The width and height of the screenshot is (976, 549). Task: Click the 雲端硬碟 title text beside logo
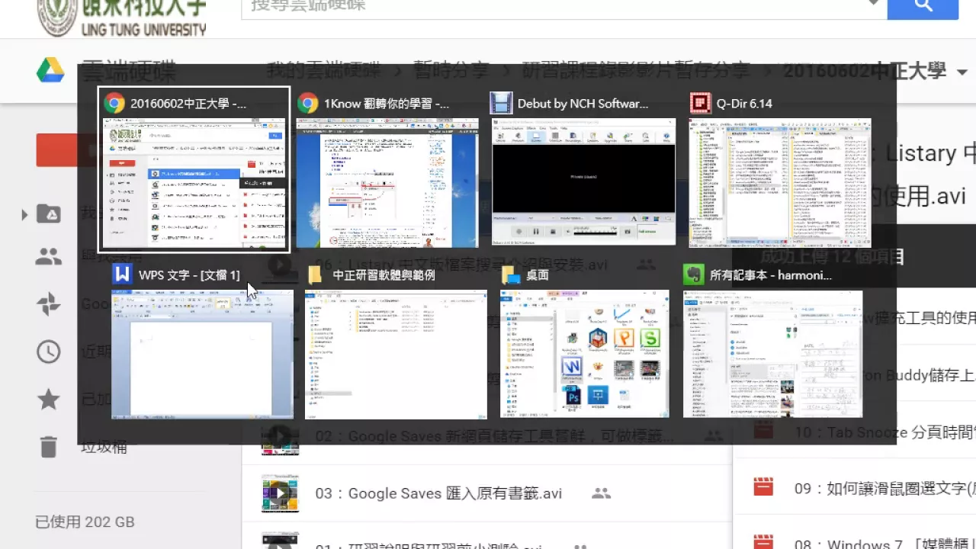pyautogui.click(x=128, y=71)
